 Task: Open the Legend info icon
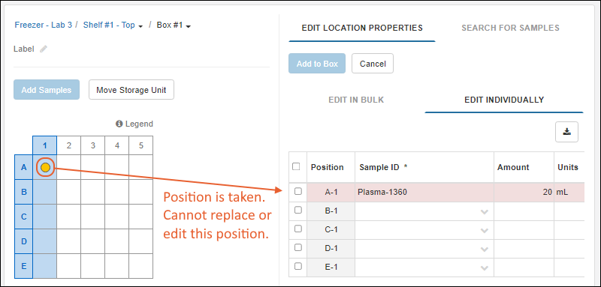[119, 124]
